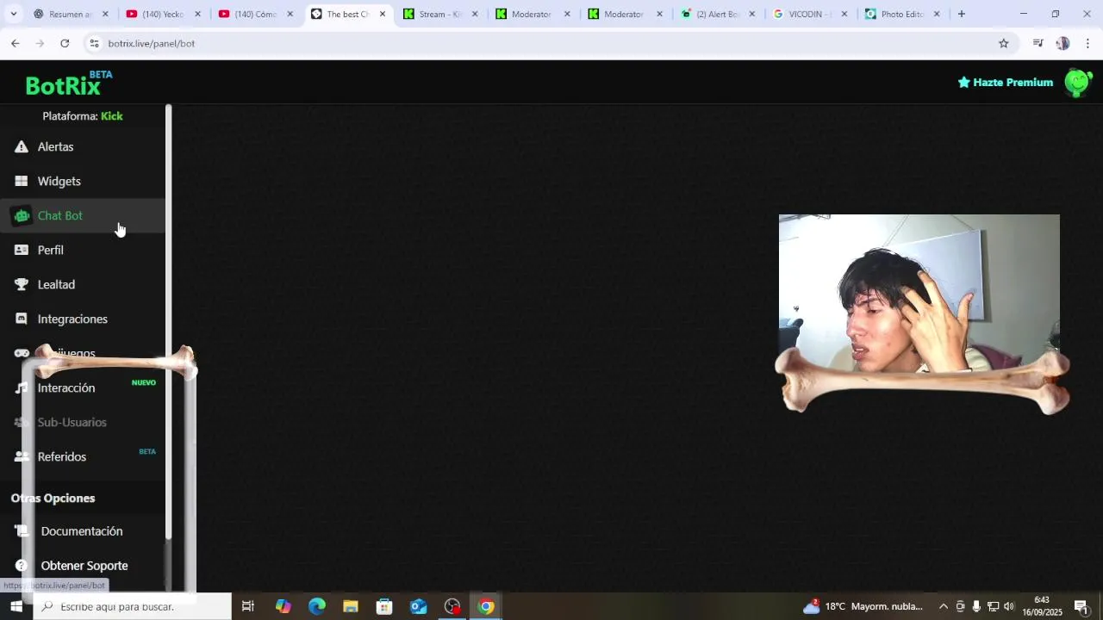Launch Microsoft Edge from the taskbar
Screen dimensions: 1103x620
coord(317,606)
